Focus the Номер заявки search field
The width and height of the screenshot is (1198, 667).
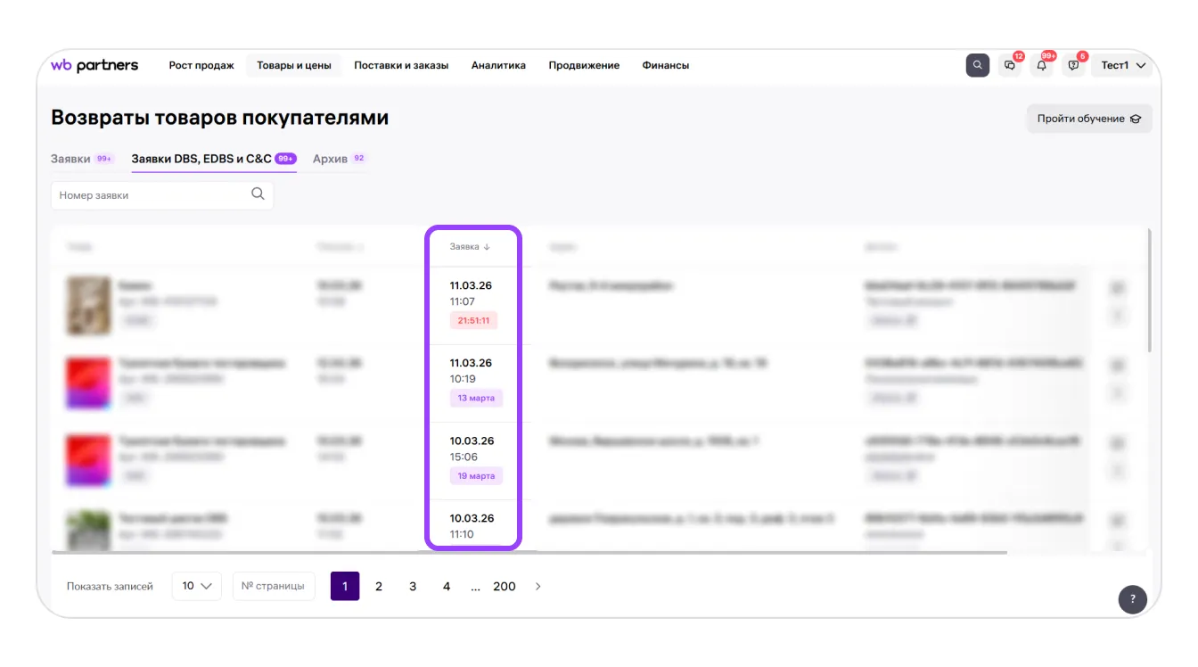click(x=162, y=195)
